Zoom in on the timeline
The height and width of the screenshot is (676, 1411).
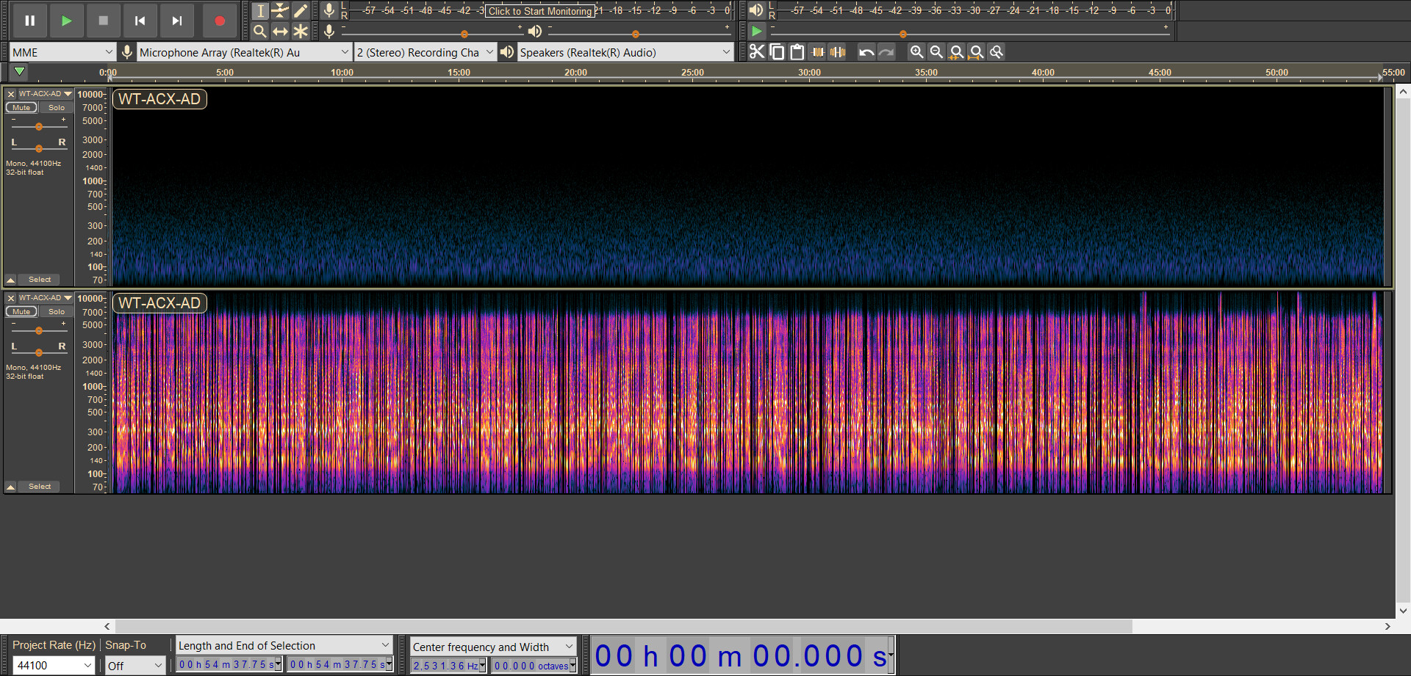916,52
